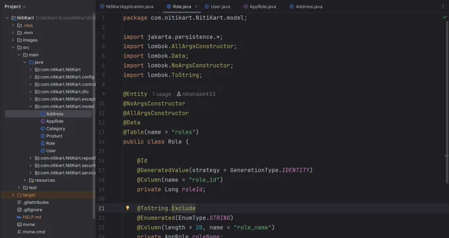Click the "role_id" string on line 18

(204, 179)
